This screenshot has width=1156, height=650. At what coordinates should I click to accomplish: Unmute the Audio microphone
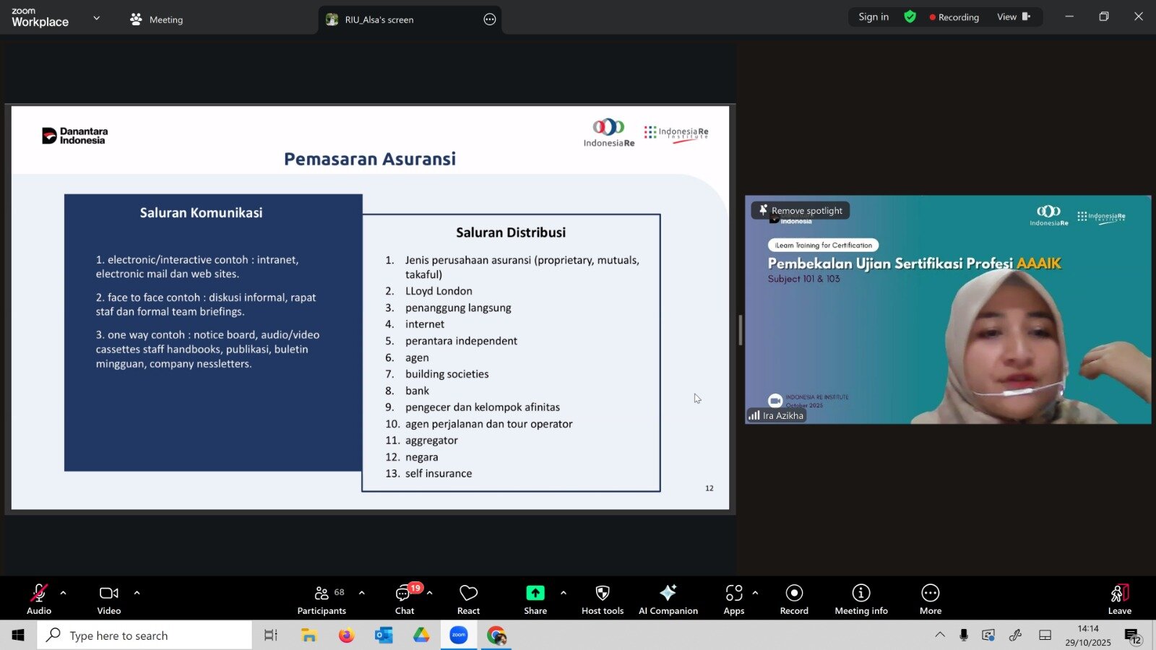pos(39,599)
